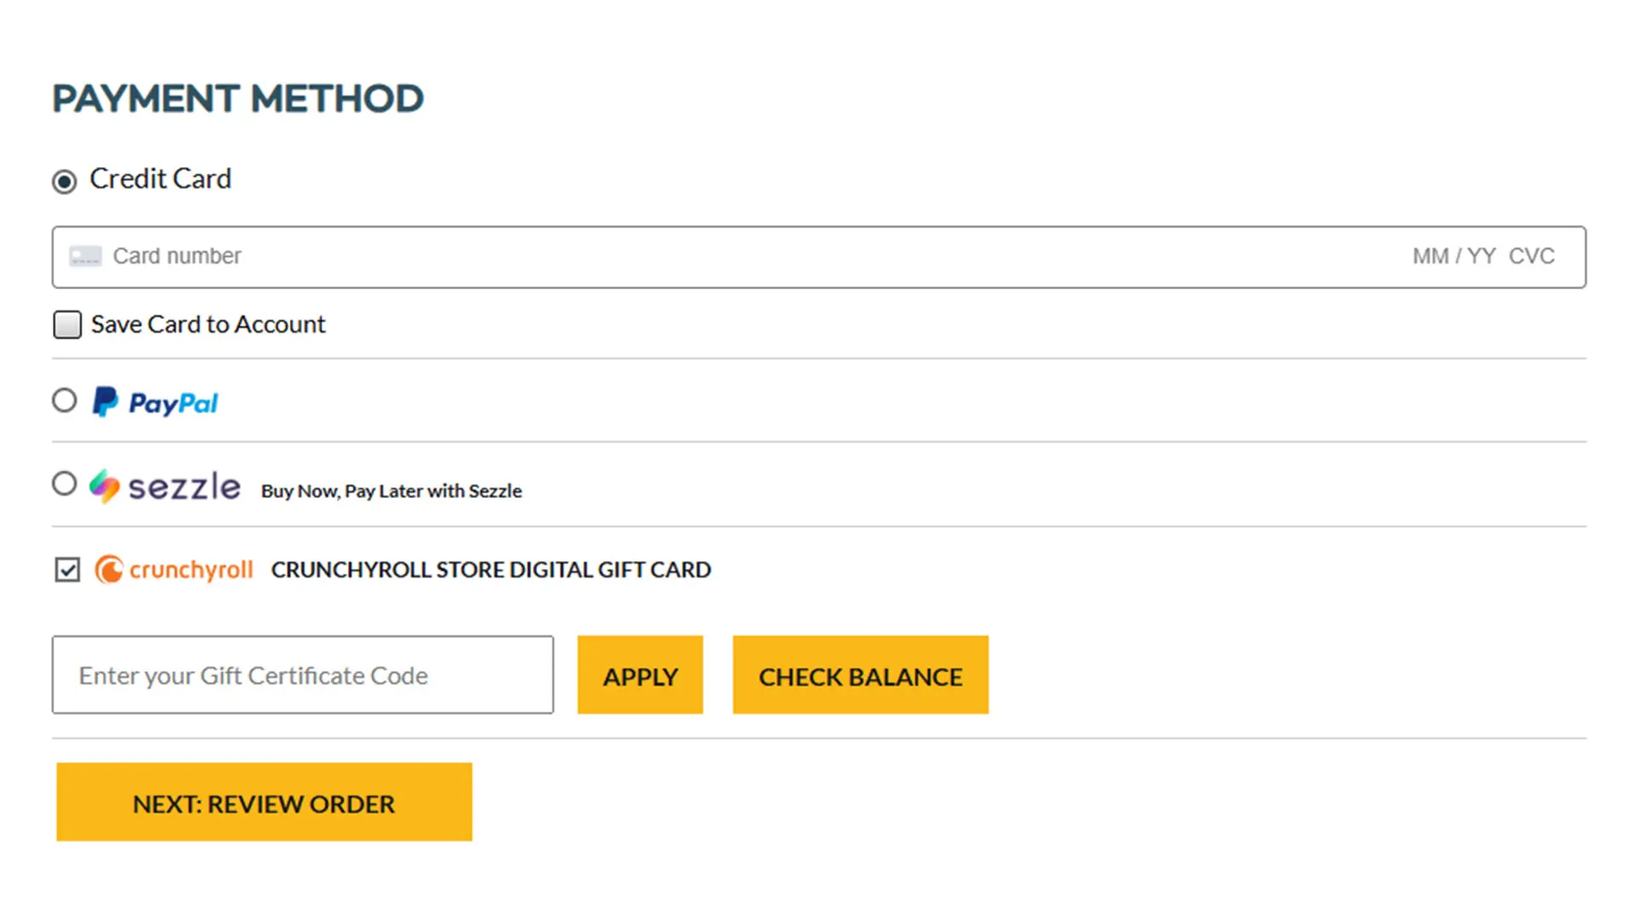Click the CVC field
Screen dimensions: 1637x921
[1532, 256]
